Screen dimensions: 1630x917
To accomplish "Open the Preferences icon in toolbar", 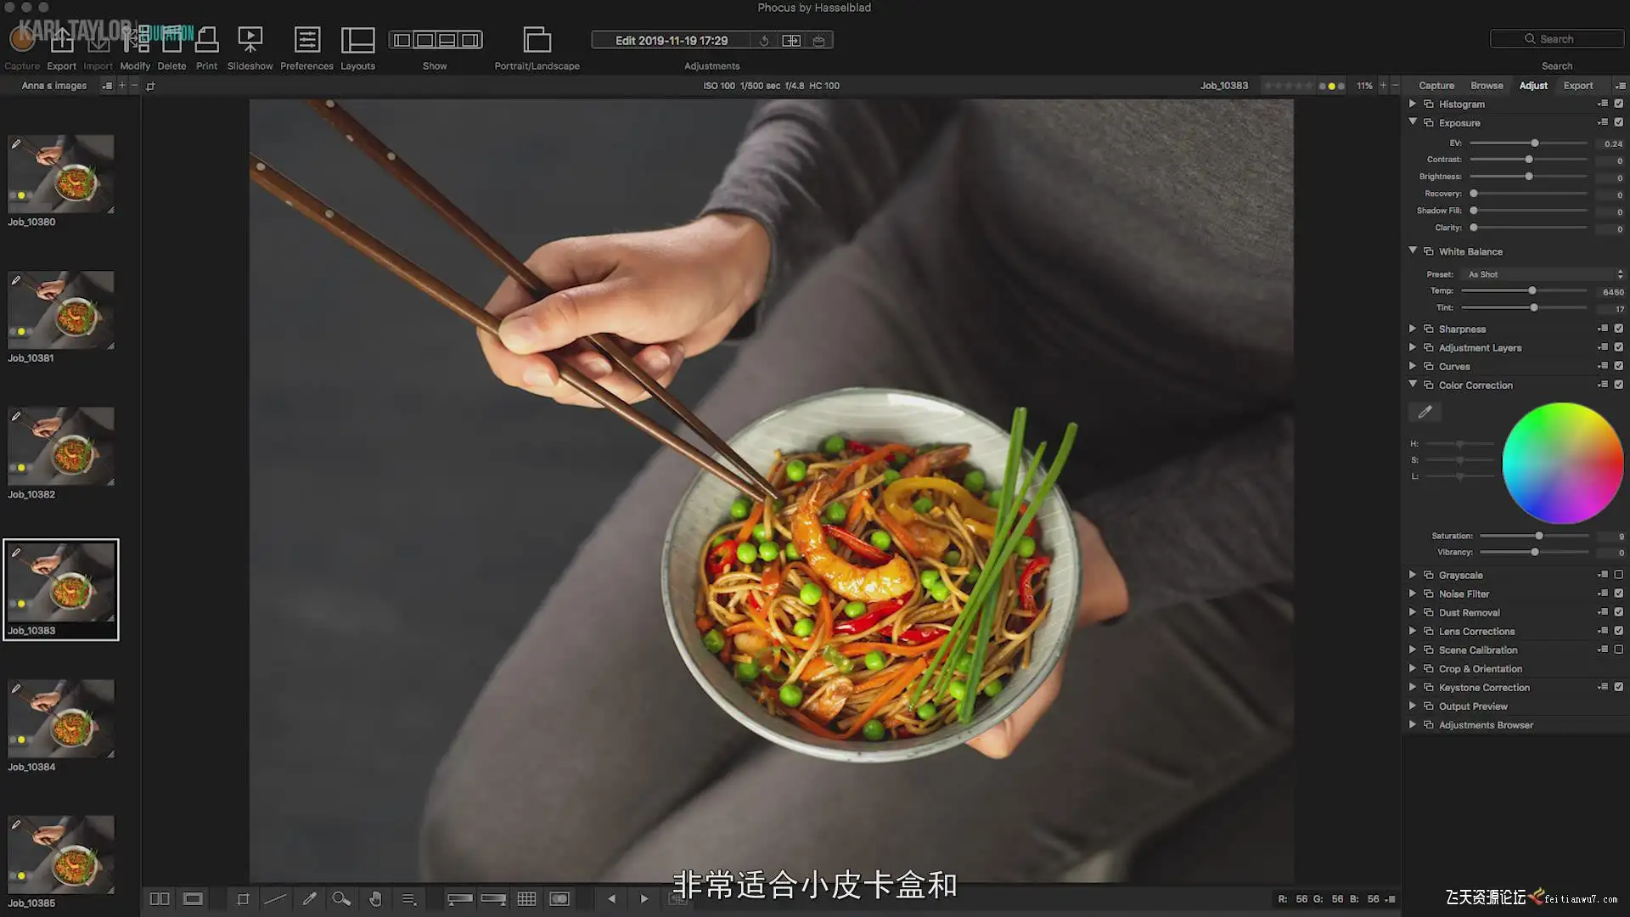I will 306,40.
